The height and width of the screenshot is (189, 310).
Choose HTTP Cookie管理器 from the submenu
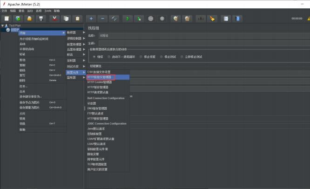point(108,82)
